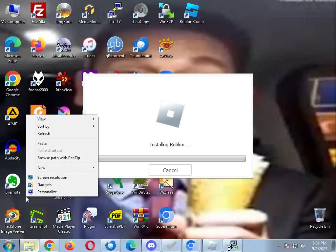
Task: Switch to Roblox installer taskbar button
Action: [x=212, y=245]
